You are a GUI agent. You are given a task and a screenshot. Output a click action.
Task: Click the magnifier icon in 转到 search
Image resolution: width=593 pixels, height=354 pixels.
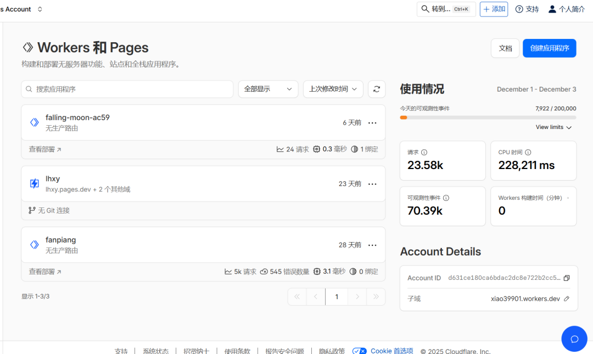coord(425,9)
